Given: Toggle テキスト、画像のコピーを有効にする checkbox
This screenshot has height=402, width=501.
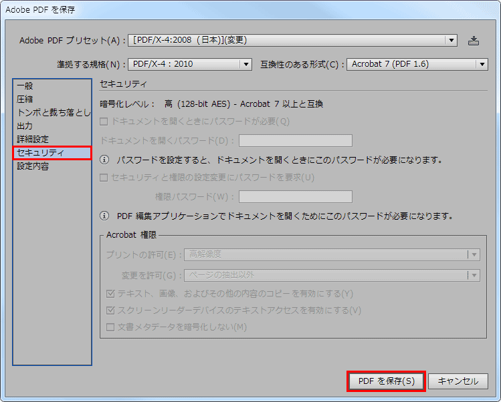Looking at the screenshot, I should 110,294.
